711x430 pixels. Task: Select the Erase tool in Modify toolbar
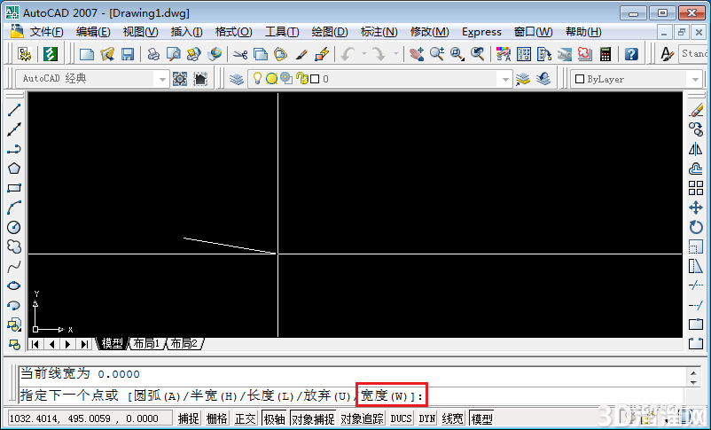tap(696, 110)
